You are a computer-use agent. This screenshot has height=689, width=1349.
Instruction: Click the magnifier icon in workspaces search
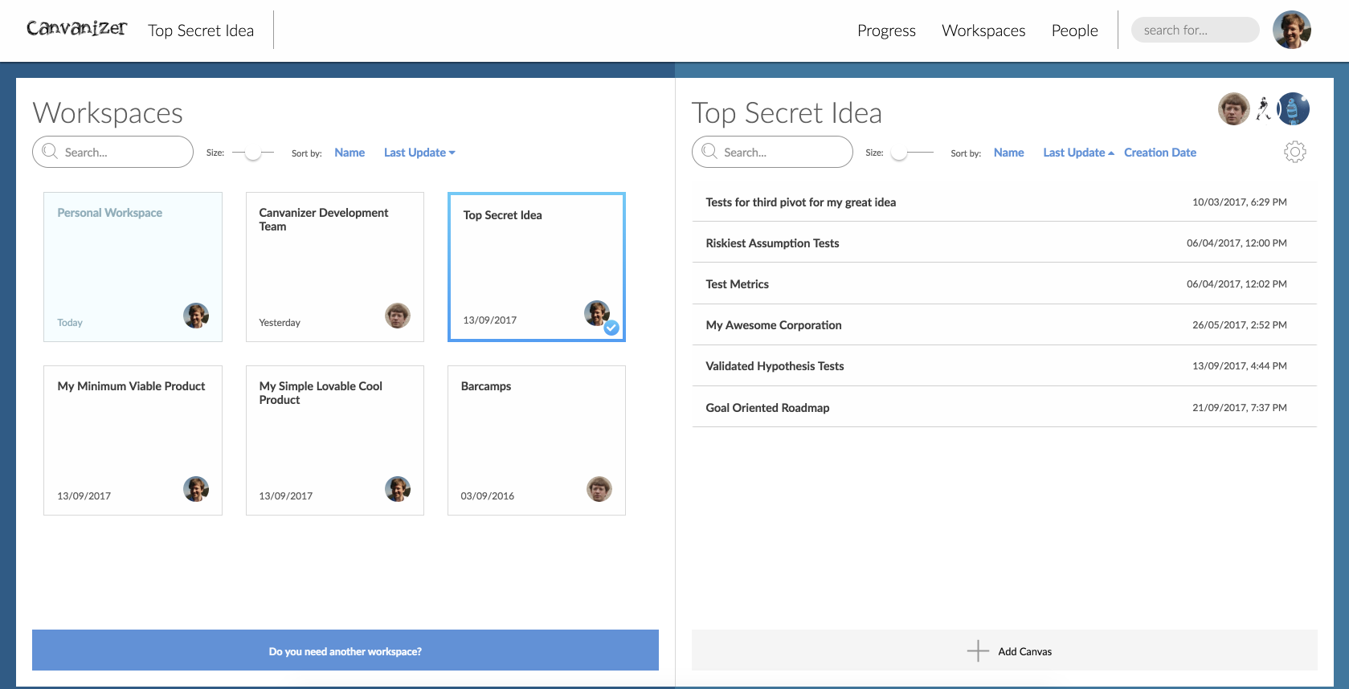50,152
